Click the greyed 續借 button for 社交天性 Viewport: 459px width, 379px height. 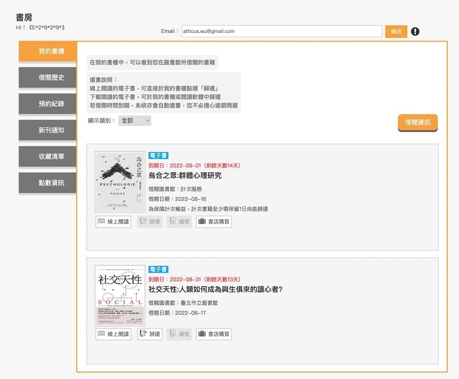[179, 334]
